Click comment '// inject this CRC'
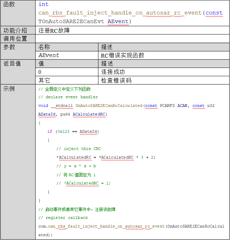Screen dimensions: 230x240 [79, 149]
